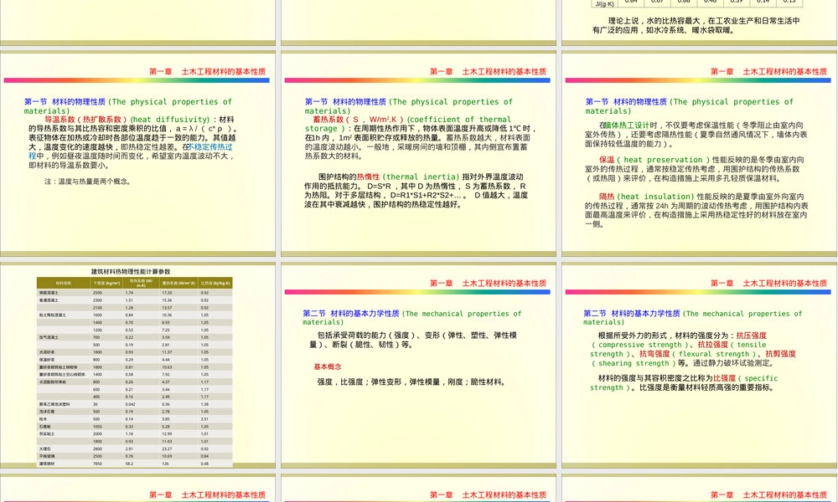838x502 pixels.
Task: Click the green text heat preservation
Action: pyautogui.click(x=663, y=160)
